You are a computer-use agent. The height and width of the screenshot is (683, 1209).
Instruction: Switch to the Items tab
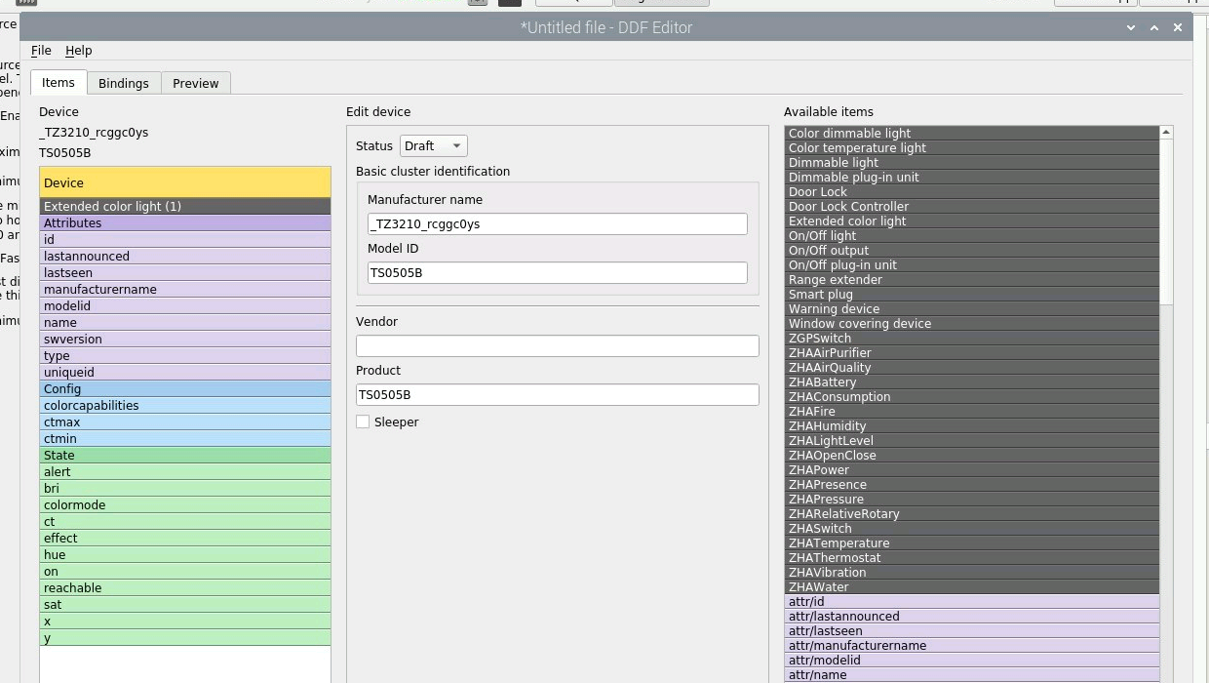point(58,83)
